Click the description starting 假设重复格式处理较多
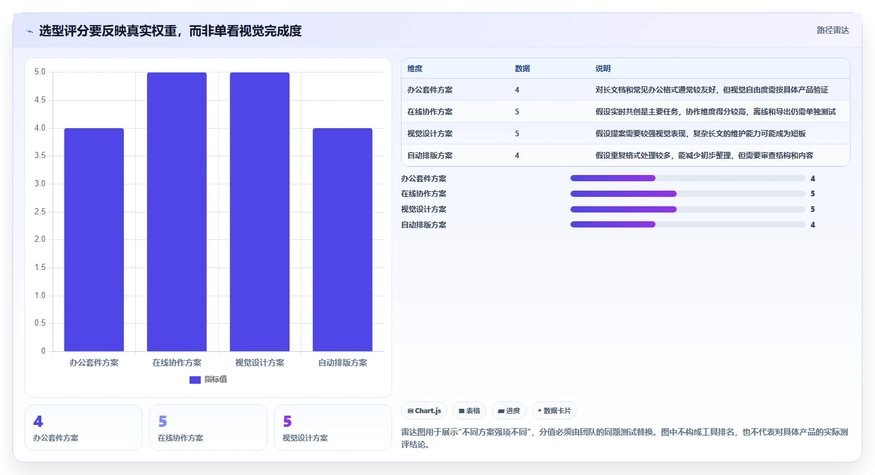 [x=704, y=156]
